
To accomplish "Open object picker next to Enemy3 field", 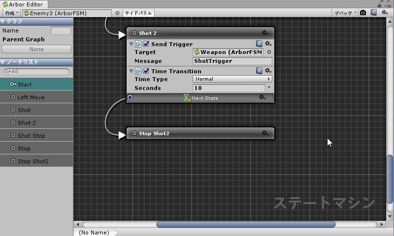I will pos(117,13).
